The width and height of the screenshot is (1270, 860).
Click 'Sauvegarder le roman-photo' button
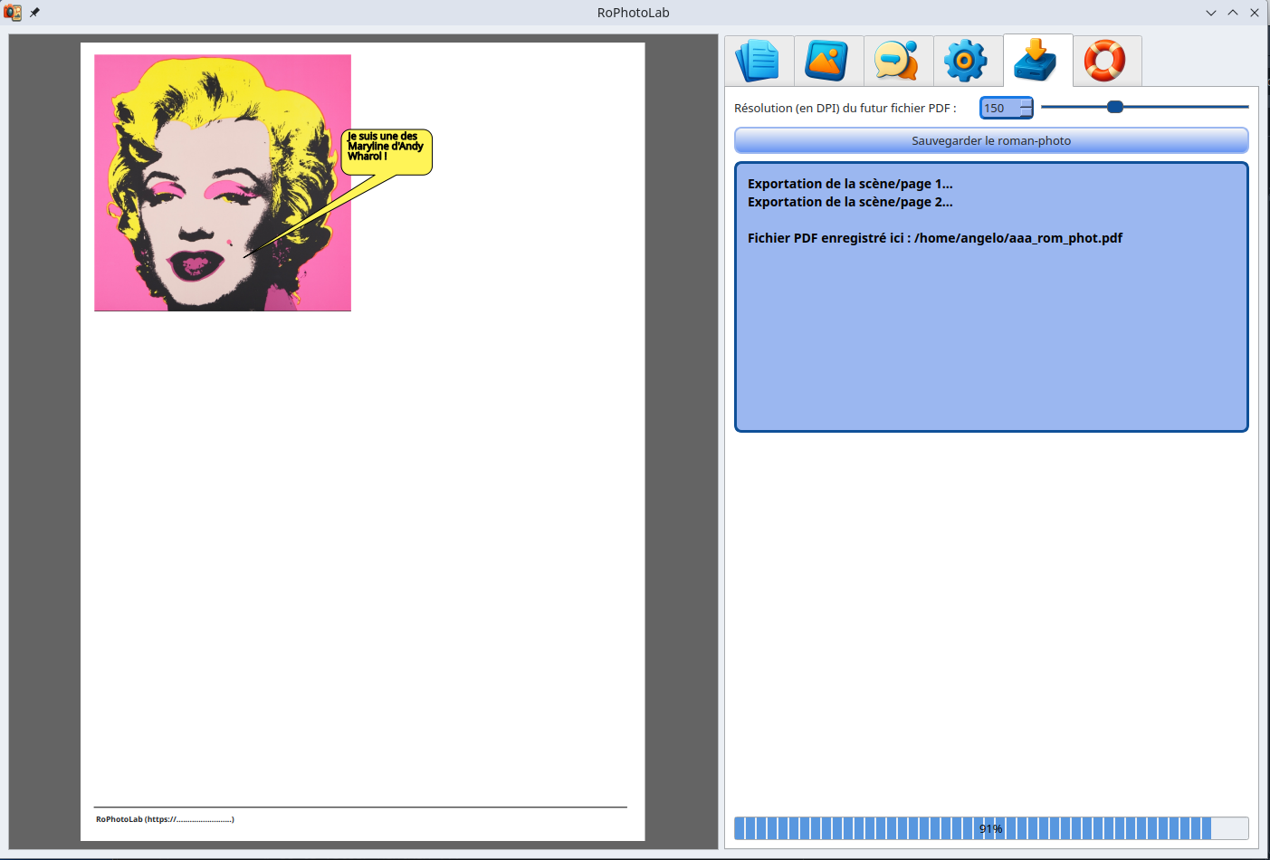click(x=990, y=140)
